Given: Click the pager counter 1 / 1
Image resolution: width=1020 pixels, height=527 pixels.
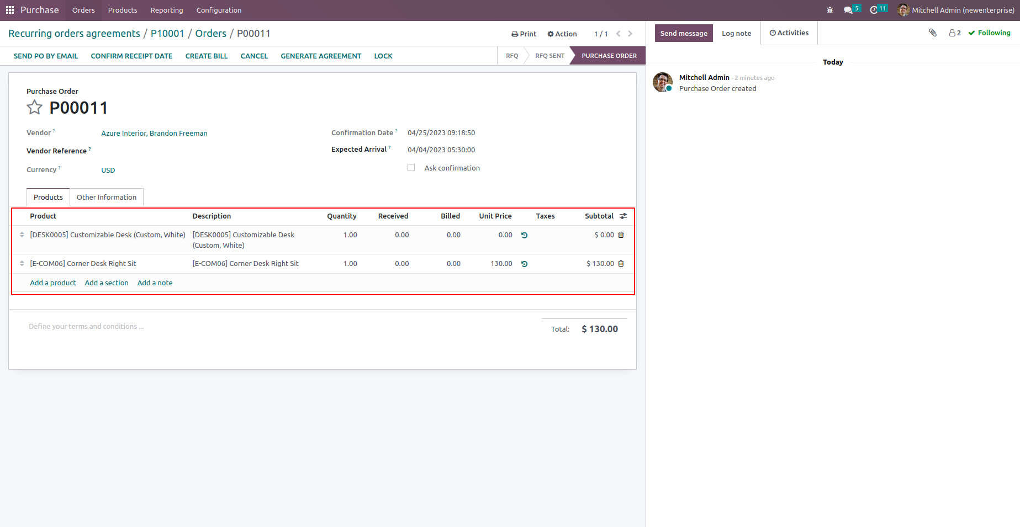Looking at the screenshot, I should pos(601,34).
